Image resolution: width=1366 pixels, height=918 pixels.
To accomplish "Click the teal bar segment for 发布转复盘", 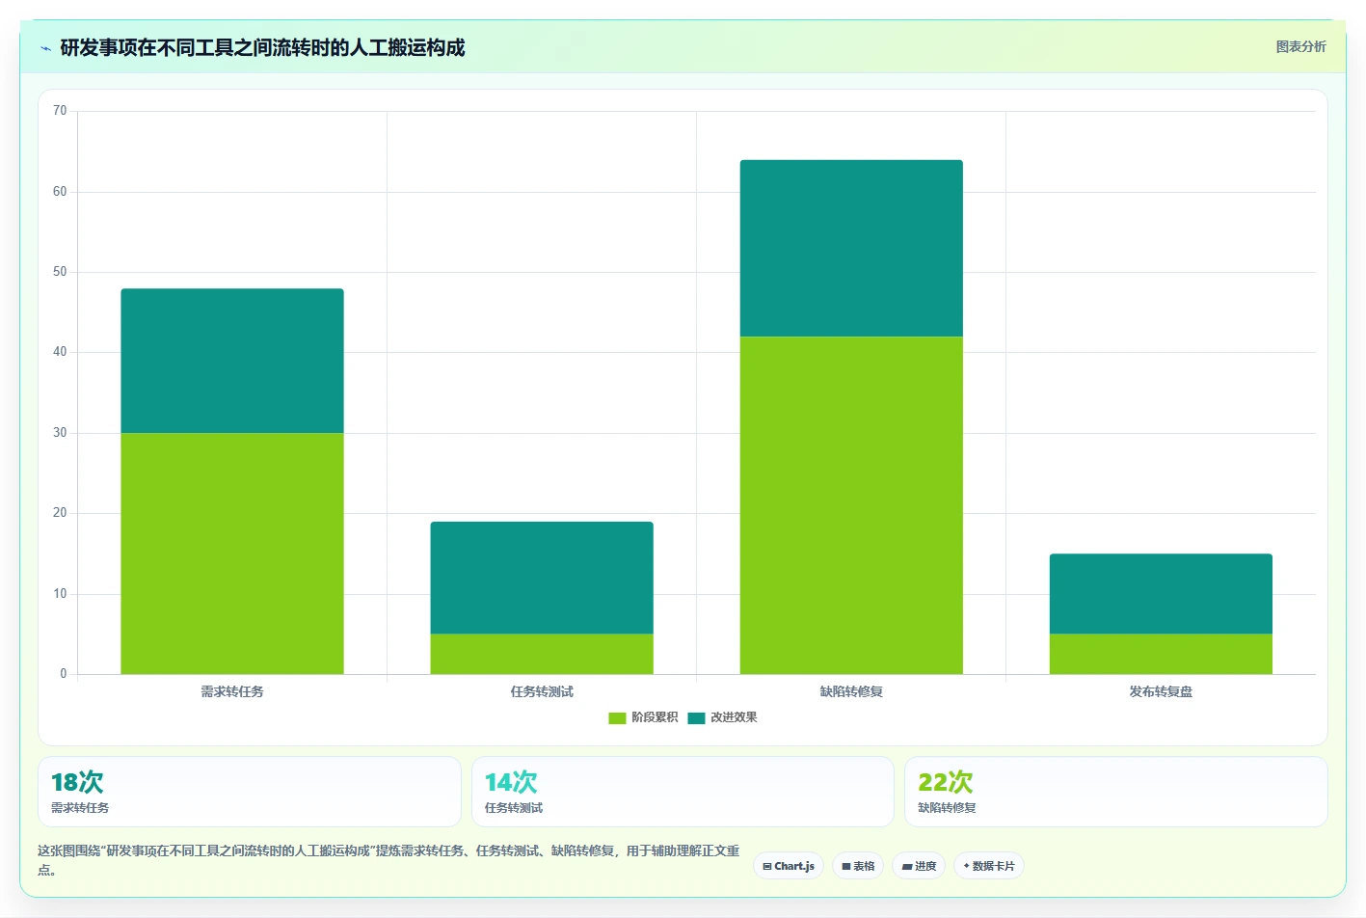I will click(x=1161, y=594).
